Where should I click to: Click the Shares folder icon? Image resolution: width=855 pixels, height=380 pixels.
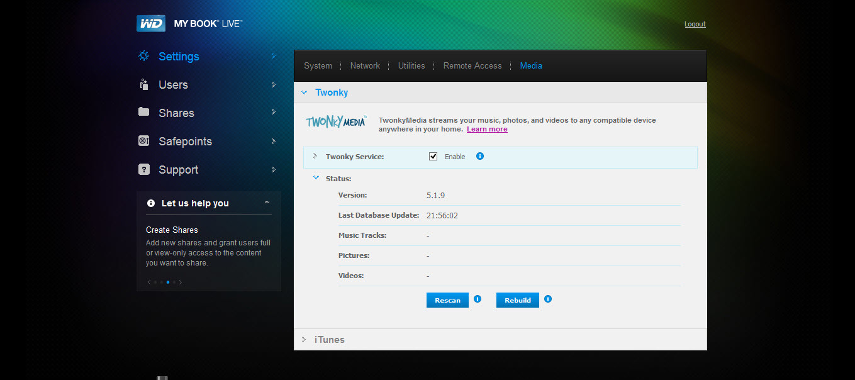(144, 112)
